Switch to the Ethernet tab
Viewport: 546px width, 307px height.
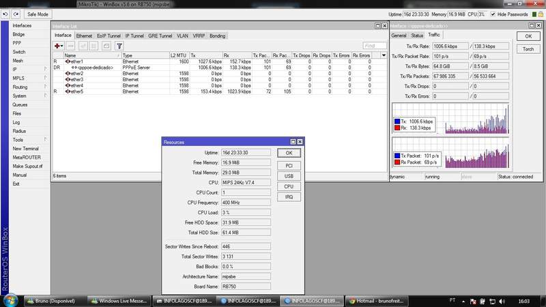(84, 36)
